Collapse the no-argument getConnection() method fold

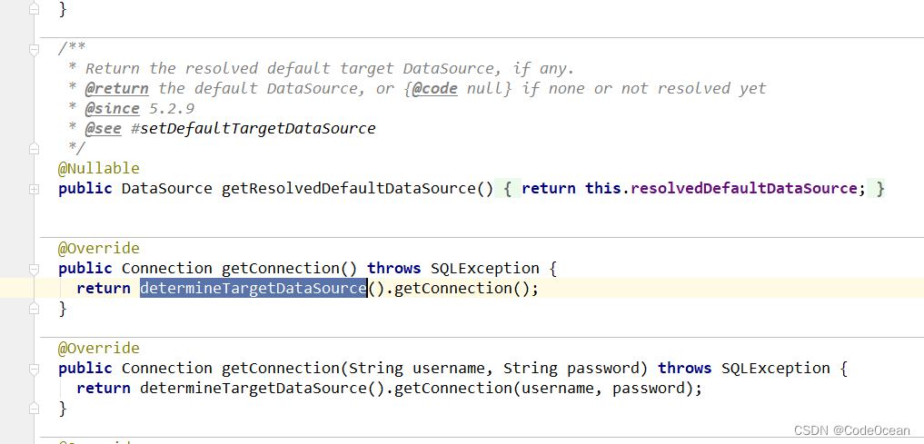tap(35, 269)
